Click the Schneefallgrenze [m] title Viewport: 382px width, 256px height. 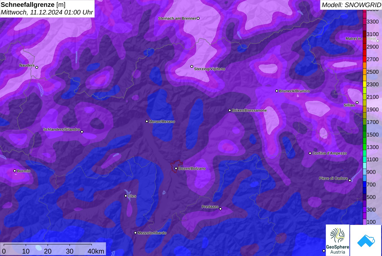click(33, 5)
